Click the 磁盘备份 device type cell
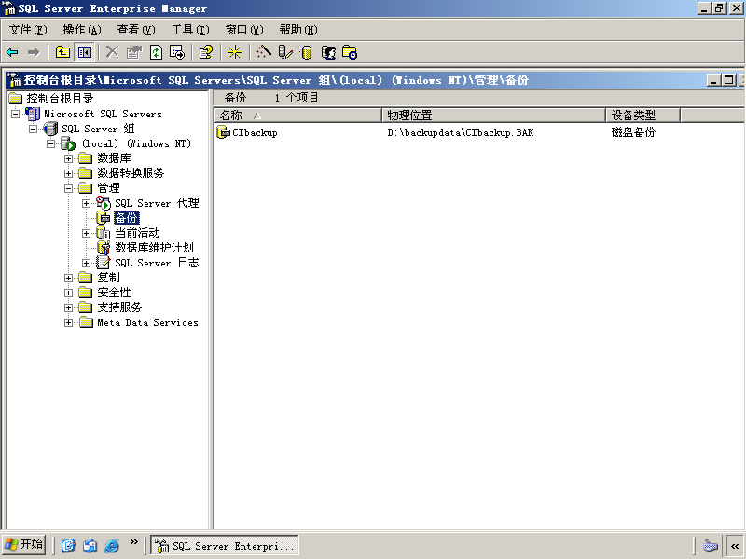This screenshot has height=559, width=746. pos(633,132)
